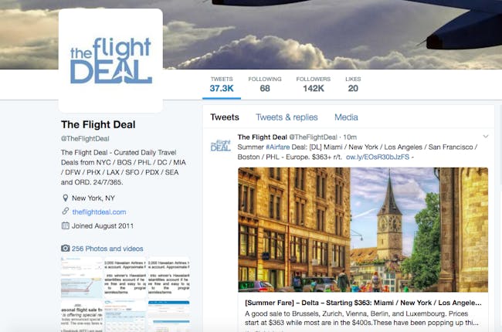The height and width of the screenshot is (332, 502).
Task: Switch to the Tweets & replies tab
Action: (x=287, y=117)
